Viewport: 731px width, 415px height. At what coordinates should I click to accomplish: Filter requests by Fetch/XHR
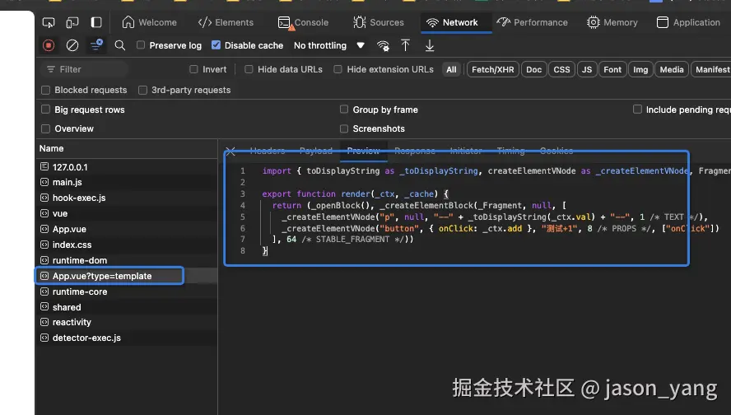(x=493, y=69)
